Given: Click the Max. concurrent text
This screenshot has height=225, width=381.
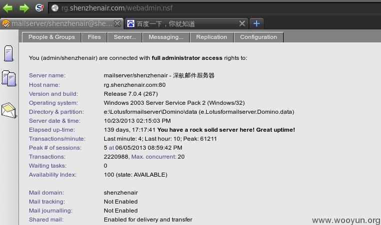Looking at the screenshot, I should pyautogui.click(x=154, y=157).
